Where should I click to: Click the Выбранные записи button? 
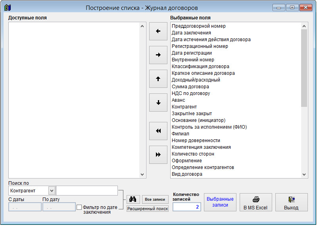click(x=220, y=202)
